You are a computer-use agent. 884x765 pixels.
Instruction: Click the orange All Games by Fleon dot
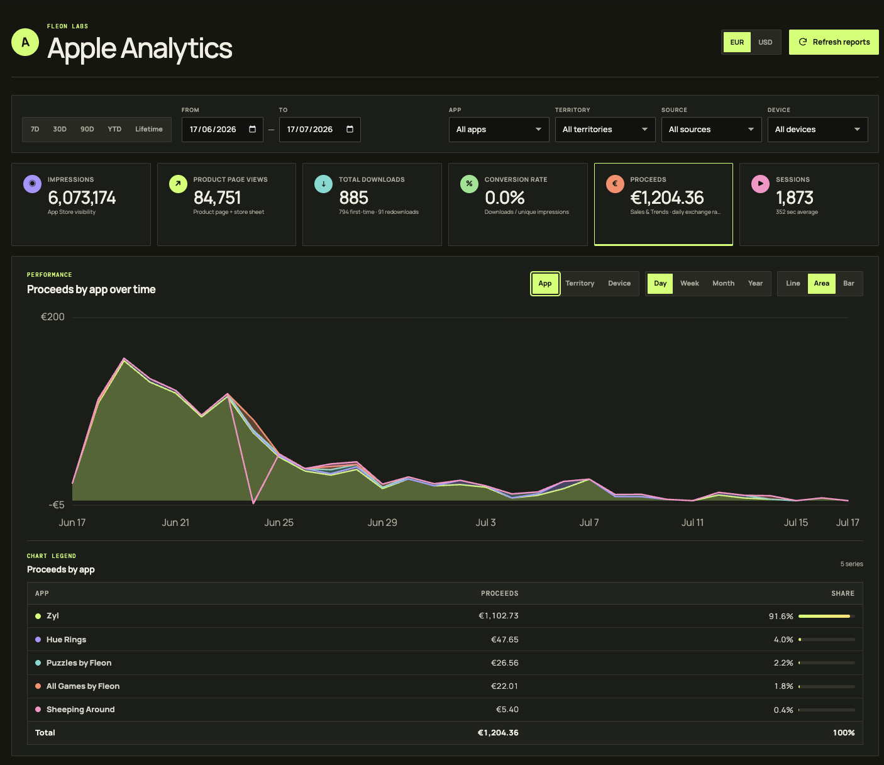38,686
